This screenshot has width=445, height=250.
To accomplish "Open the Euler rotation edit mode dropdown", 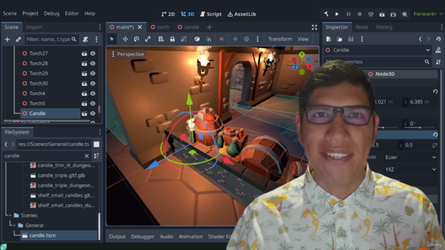I will [x=410, y=158].
